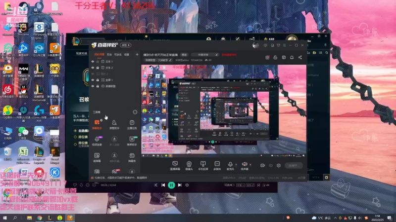Viewport: 396px width, 222px height.
Task: Add a 多媒体 media source
Action: (x=217, y=166)
